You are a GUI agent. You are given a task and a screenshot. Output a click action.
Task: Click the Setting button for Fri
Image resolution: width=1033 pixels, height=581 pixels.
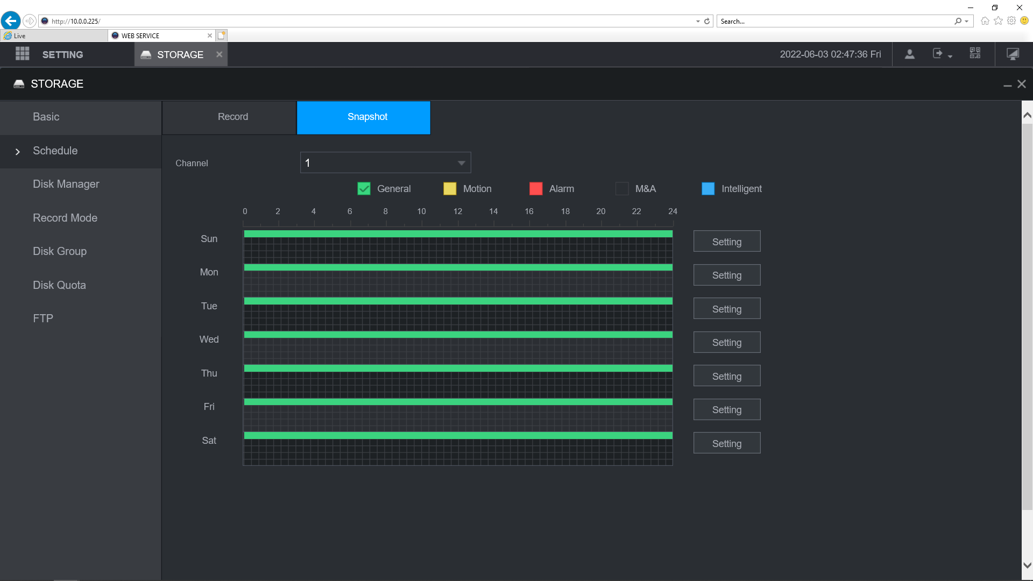[x=727, y=409]
